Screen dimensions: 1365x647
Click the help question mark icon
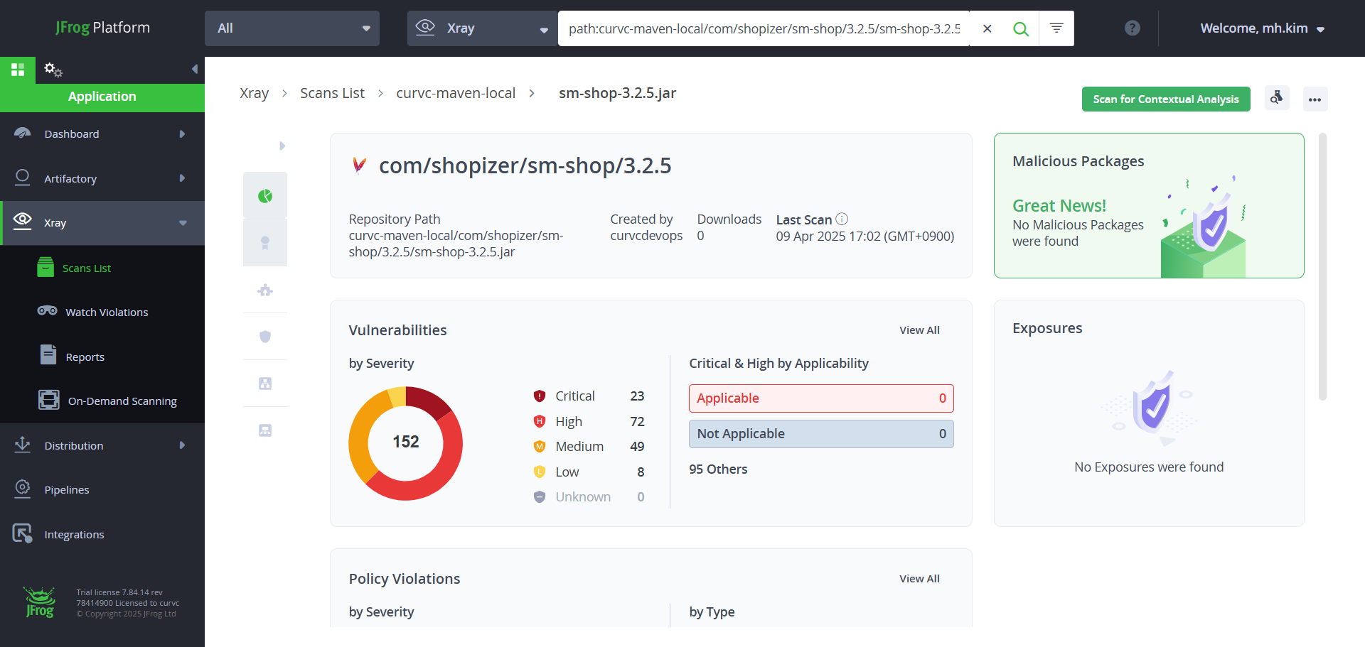1132,28
